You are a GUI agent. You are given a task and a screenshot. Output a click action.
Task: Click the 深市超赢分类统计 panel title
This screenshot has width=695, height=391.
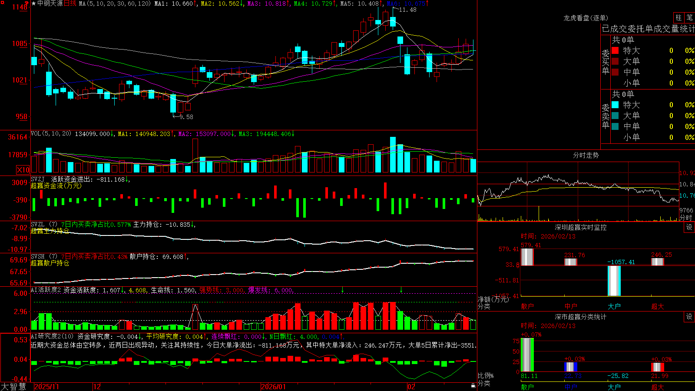tap(580, 317)
